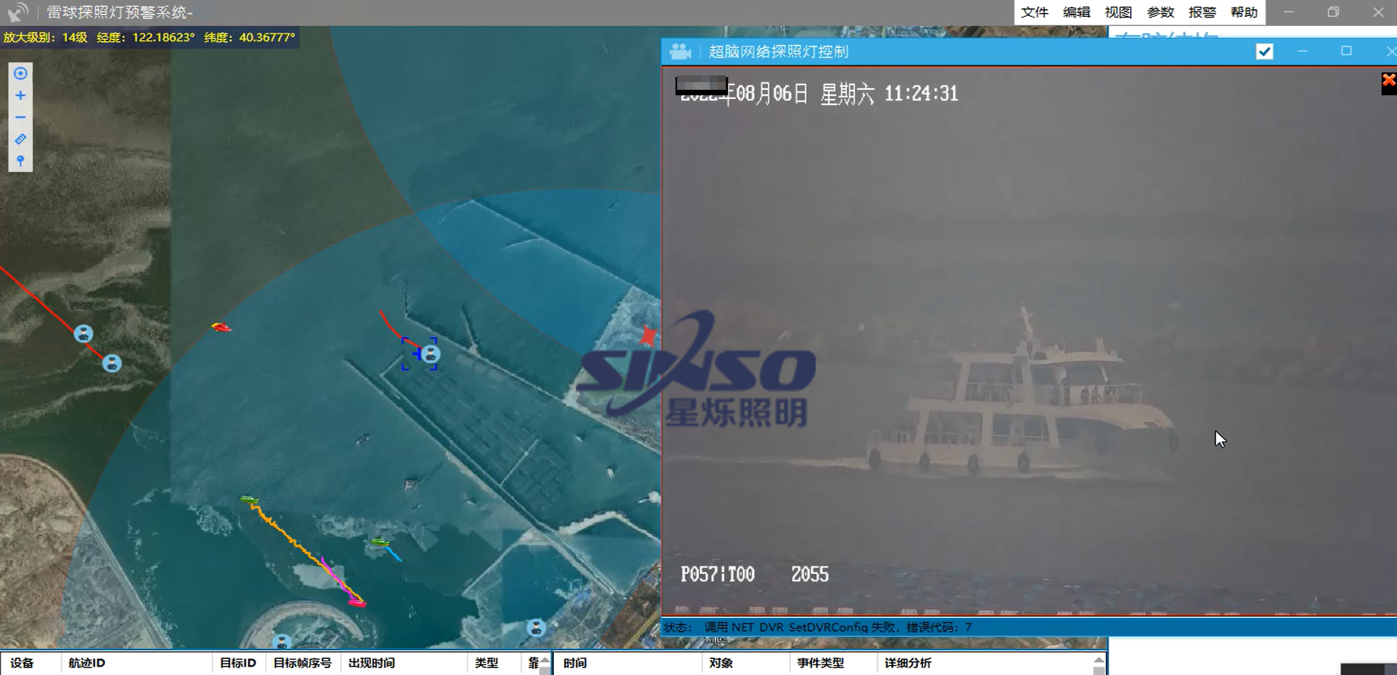
Task: Click the camera icon in searchlight control title
Action: (680, 52)
